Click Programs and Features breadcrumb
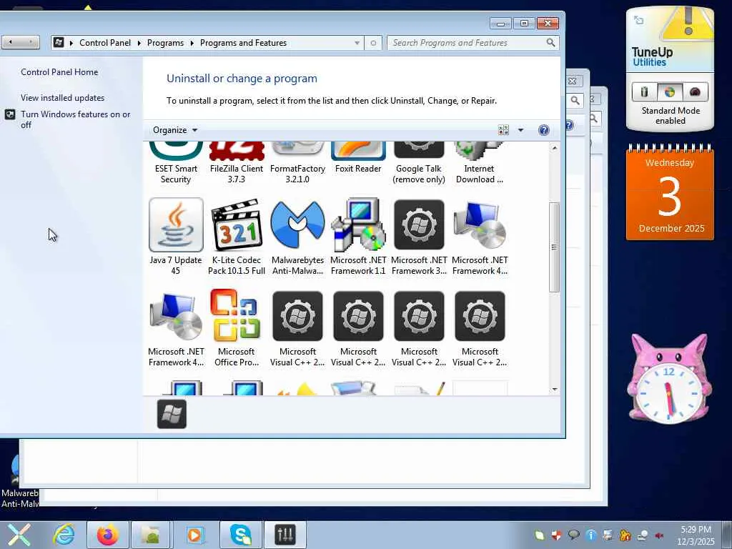This screenshot has width=732, height=549. (243, 43)
